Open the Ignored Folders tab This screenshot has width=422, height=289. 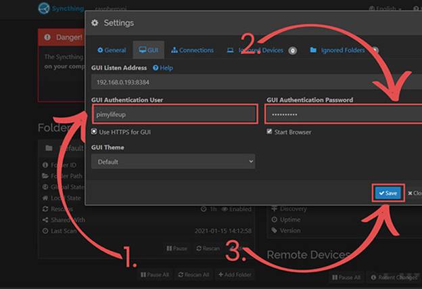[344, 50]
